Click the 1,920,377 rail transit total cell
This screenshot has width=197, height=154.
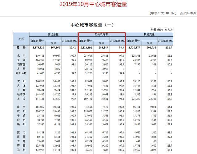[134, 48]
